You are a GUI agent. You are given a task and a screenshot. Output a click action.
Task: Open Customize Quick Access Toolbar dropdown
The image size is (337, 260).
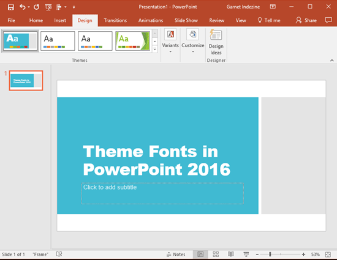(74, 7)
